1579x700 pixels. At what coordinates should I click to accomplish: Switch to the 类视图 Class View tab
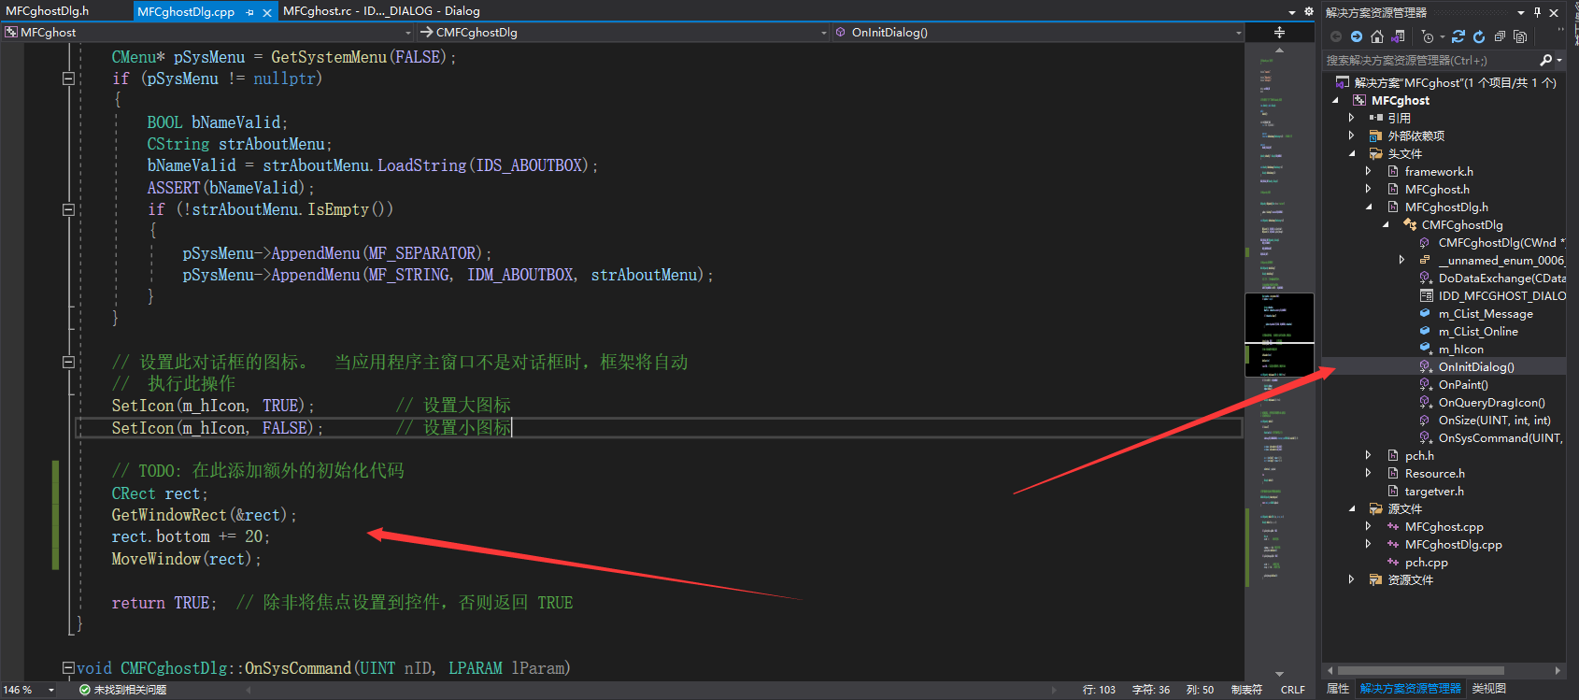[1489, 689]
